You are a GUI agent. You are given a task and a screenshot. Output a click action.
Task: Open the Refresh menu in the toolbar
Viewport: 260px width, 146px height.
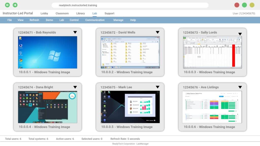point(34,20)
